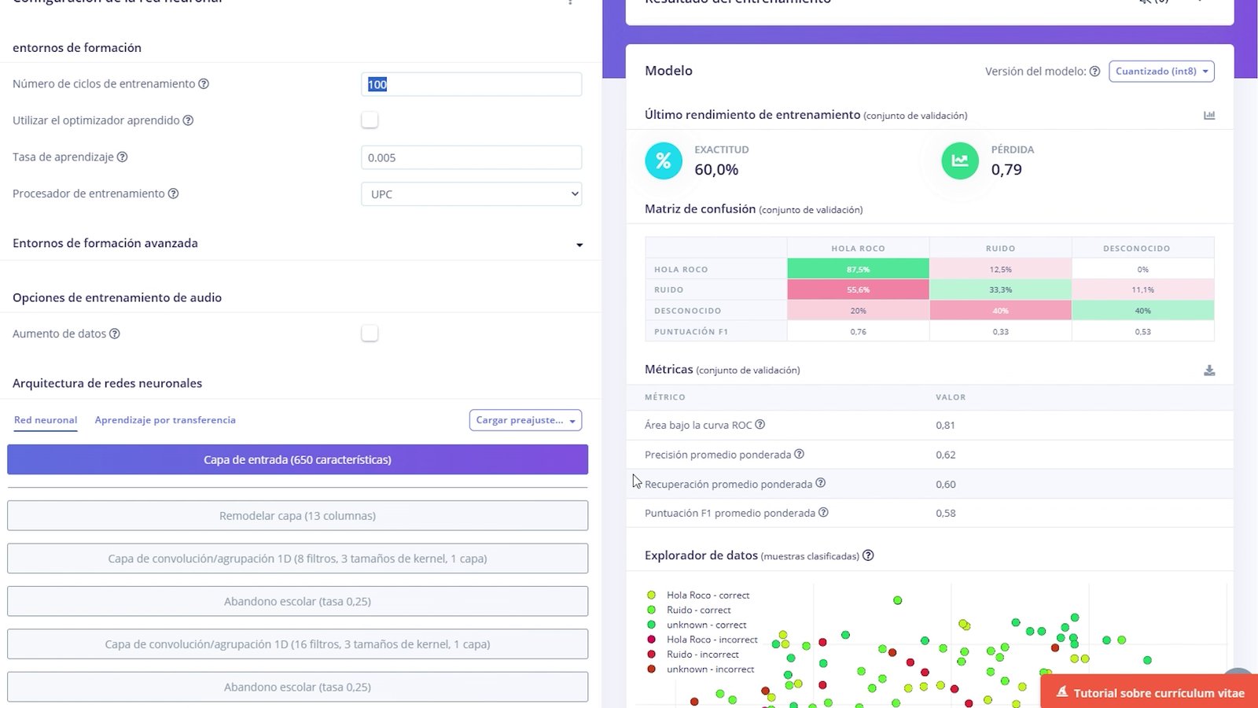
Task: Open chart icon in Último rendimiento de entrenamiento header
Action: 1209,115
